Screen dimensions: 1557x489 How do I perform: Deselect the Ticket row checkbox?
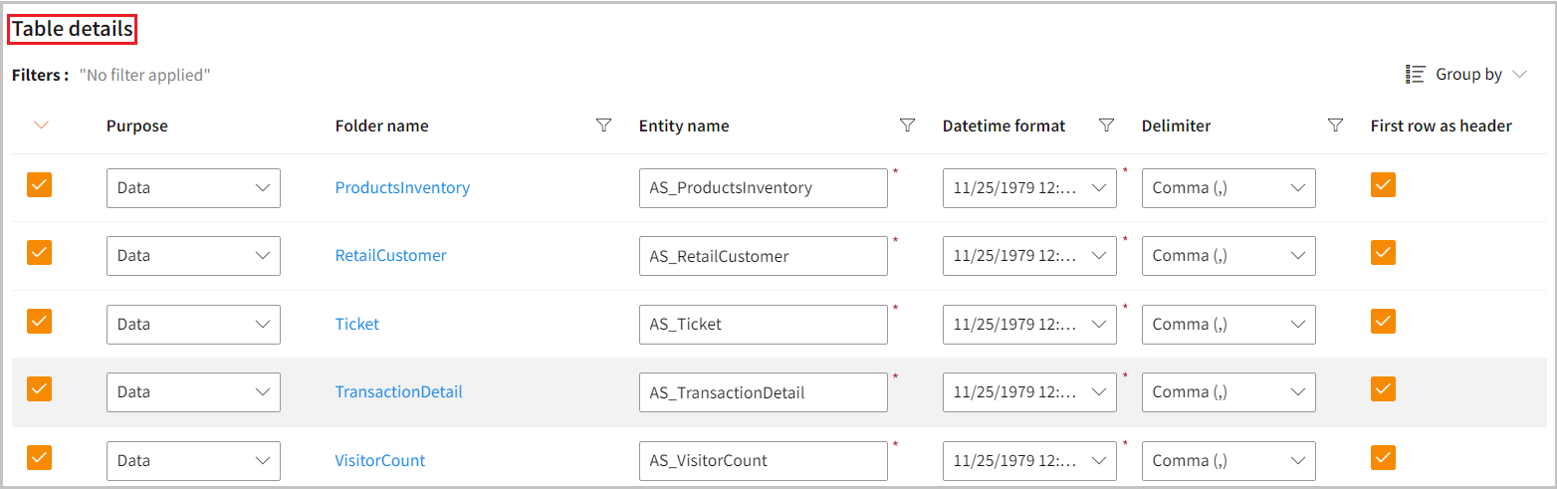pyautogui.click(x=40, y=322)
